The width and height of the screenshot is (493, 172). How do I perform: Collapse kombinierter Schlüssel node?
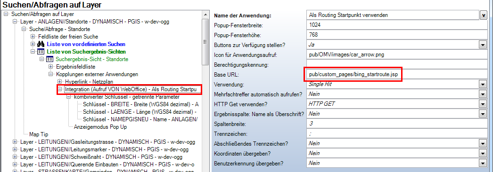[x=68, y=97]
